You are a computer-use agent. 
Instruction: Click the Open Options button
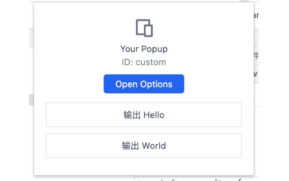(144, 84)
